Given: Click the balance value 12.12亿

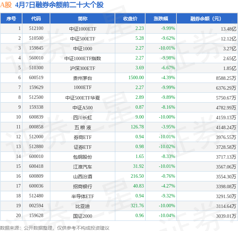Looking at the screenshot, I should pyautogui.click(x=228, y=39).
